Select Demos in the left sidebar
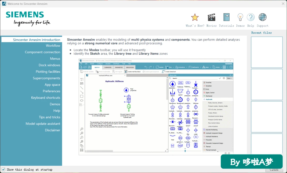Screen dimensions: 287x173 [x=55, y=104]
